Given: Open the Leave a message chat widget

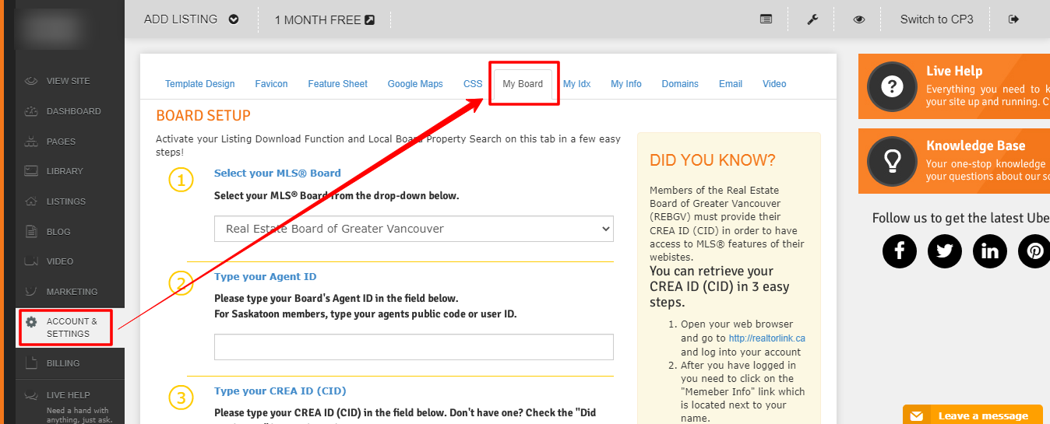Looking at the screenshot, I should click(974, 415).
